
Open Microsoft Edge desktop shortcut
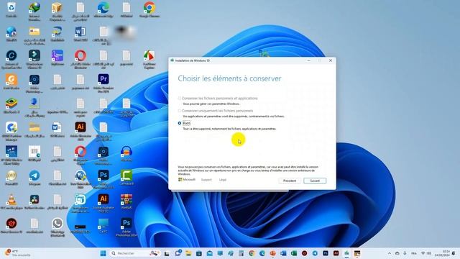(x=103, y=9)
